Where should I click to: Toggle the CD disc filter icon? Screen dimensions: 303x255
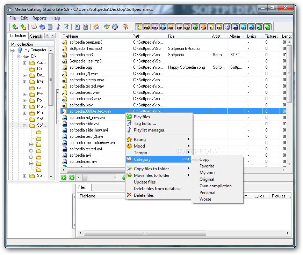pyautogui.click(x=228, y=27)
